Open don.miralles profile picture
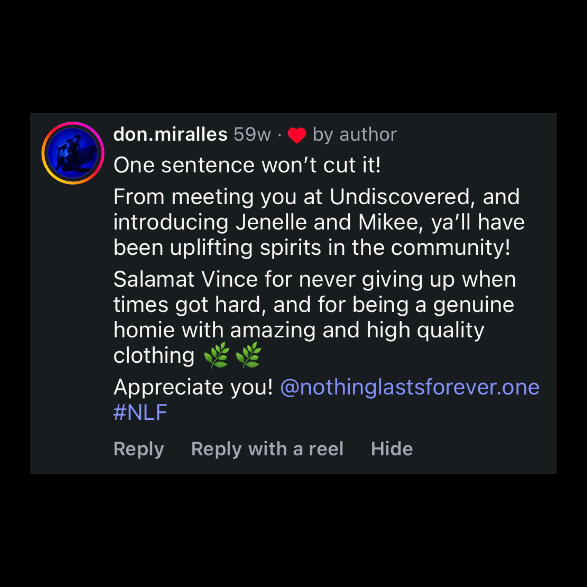This screenshot has height=587, width=587. (73, 153)
